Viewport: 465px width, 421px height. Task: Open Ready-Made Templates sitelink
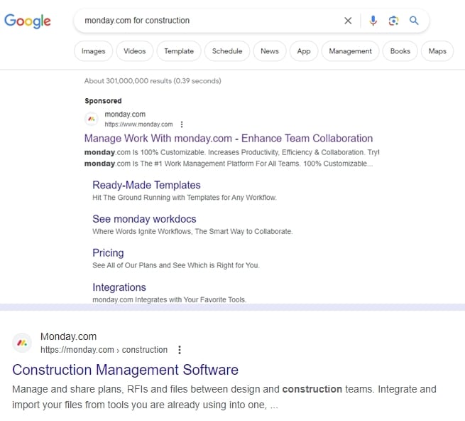click(x=146, y=185)
